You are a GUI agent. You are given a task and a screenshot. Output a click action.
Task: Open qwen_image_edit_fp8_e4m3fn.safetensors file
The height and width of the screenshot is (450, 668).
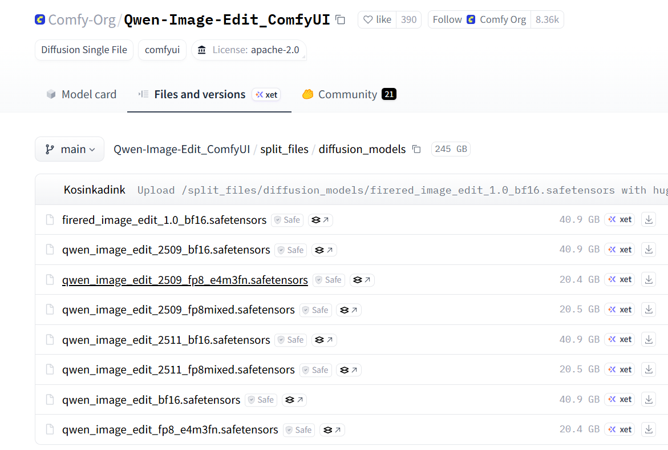coord(170,429)
